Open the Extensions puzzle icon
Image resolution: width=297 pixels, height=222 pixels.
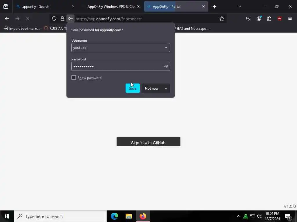point(269,18)
